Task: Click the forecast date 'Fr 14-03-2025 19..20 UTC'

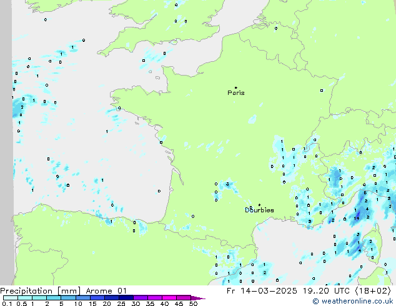Action: coord(288,291)
